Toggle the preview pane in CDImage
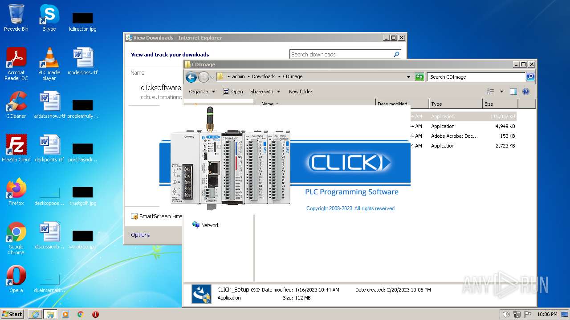The image size is (570, 320). [x=513, y=92]
